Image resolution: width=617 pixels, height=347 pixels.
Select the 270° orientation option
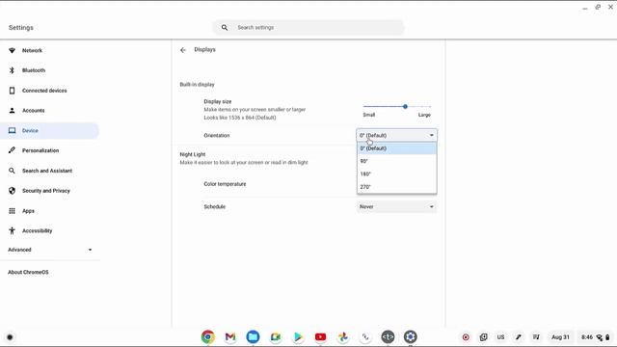tap(396, 187)
